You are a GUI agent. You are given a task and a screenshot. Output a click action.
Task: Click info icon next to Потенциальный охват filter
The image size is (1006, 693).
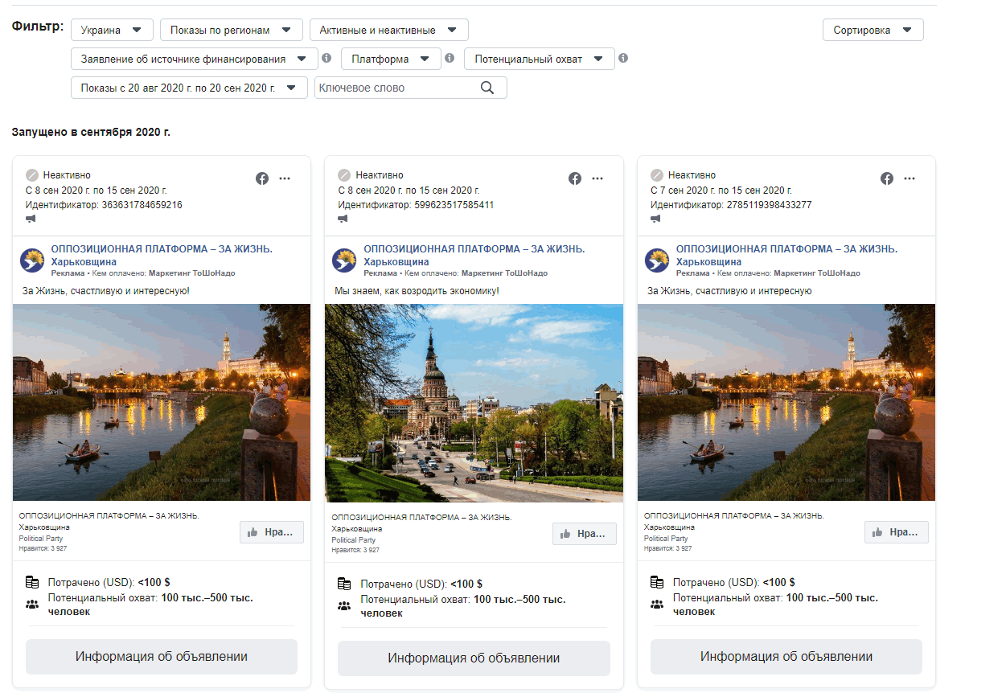(x=623, y=59)
